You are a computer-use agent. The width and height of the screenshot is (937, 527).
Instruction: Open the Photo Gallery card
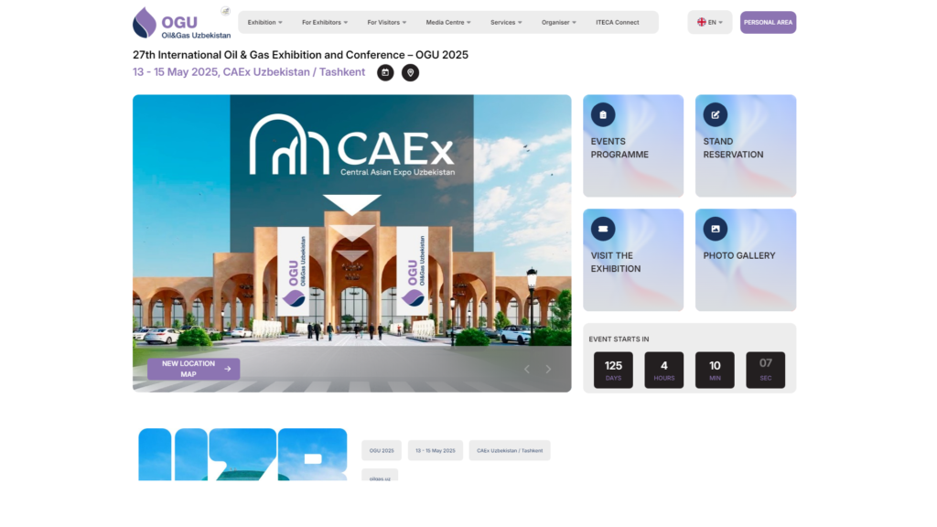746,260
